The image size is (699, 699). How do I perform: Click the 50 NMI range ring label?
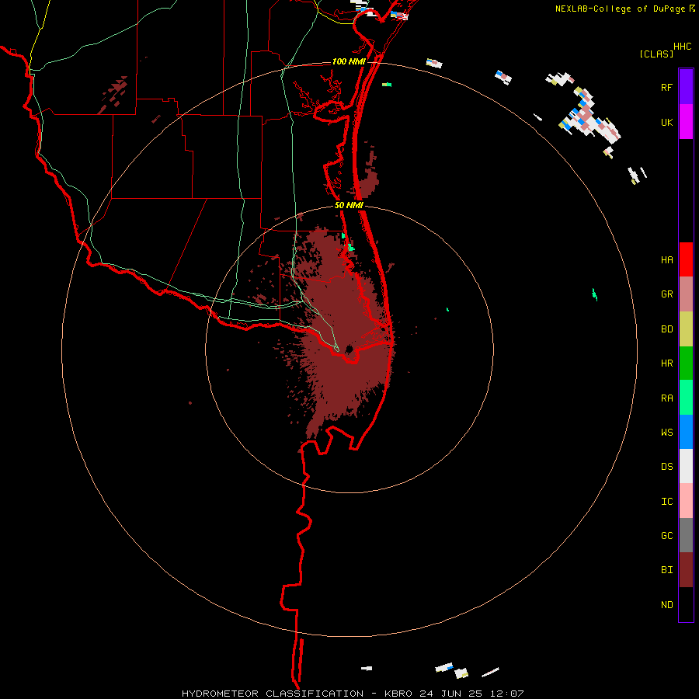tap(349, 205)
